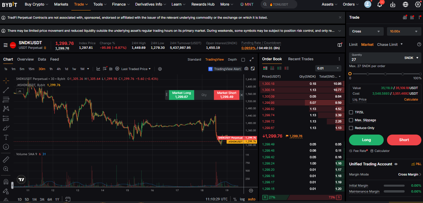Expand the Chase Limit order type arrow
423x203 pixels.
[x=402, y=44]
